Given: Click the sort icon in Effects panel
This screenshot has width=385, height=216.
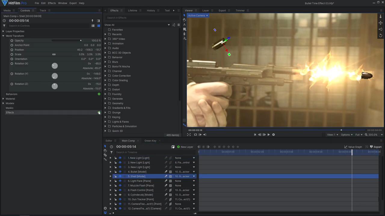Looking at the screenshot, I should pyautogui.click(x=174, y=25).
